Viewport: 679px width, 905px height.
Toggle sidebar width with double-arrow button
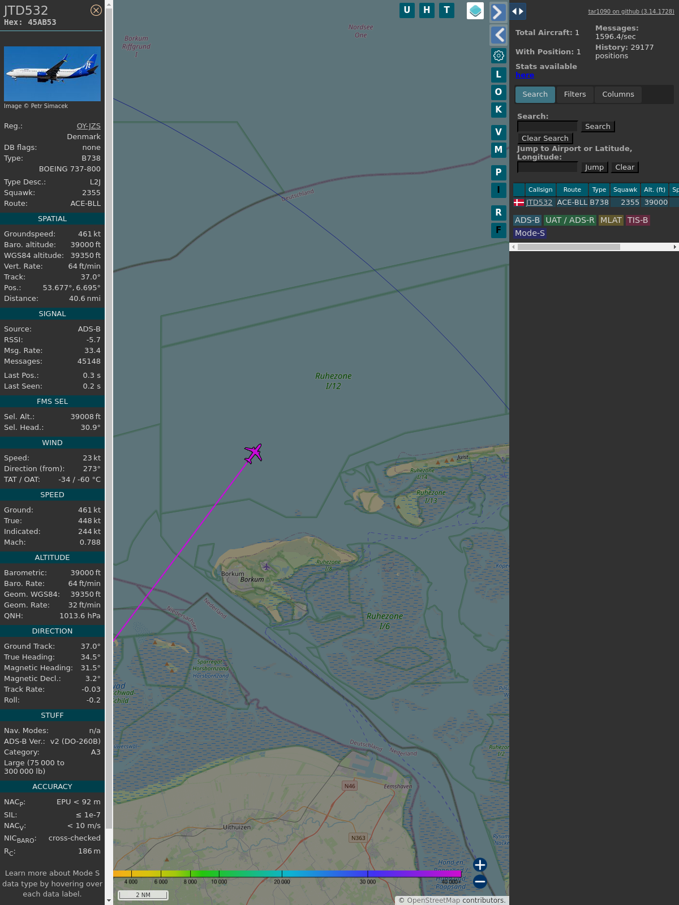coord(518,11)
